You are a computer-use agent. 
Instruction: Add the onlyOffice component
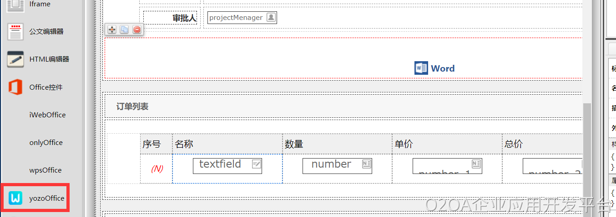(46, 143)
